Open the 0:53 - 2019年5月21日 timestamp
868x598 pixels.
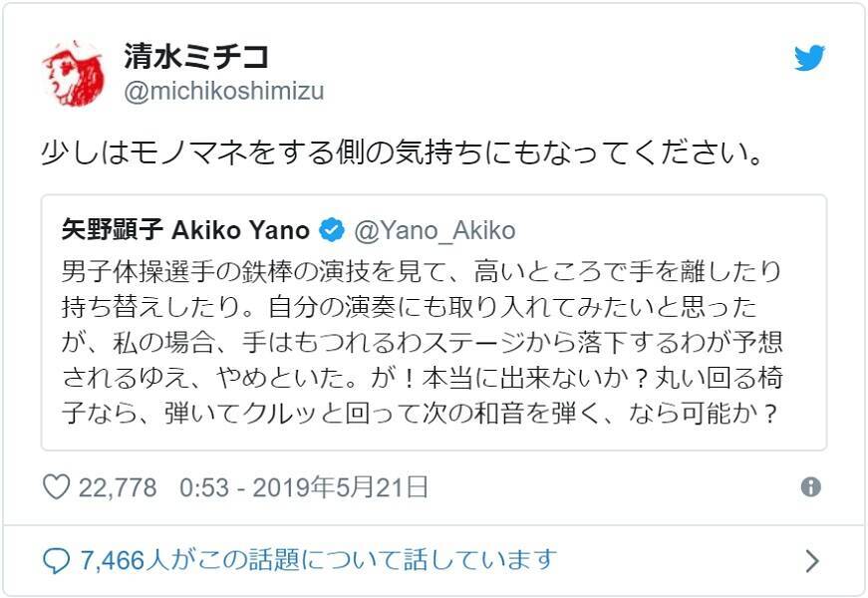(304, 487)
